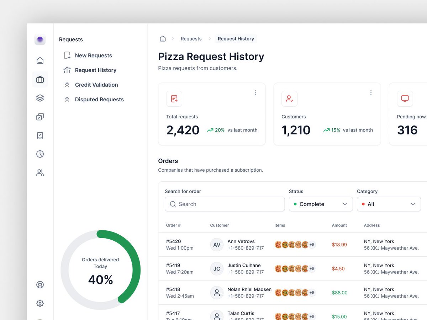The image size is (427, 320).
Task: Click the home icon in breadcrumb
Action: (163, 39)
